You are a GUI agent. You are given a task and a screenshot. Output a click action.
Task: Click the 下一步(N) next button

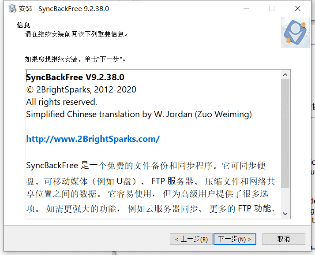point(235,239)
